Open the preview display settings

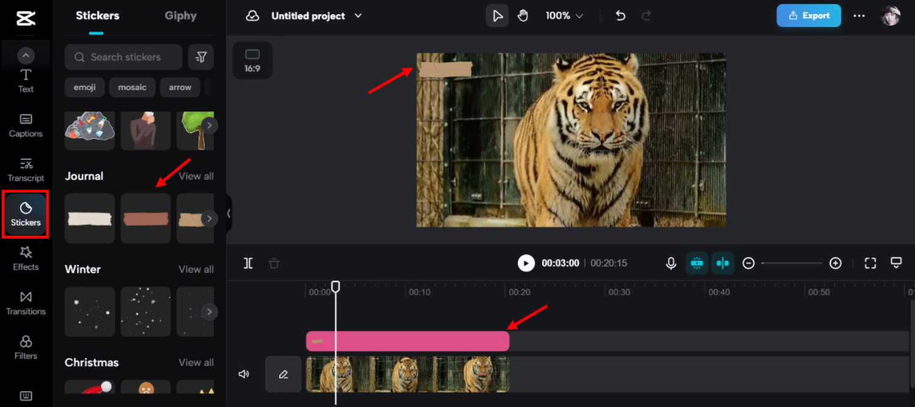click(896, 263)
